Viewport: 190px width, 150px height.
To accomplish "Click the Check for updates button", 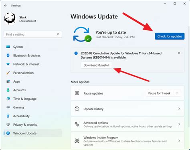I will (x=170, y=36).
